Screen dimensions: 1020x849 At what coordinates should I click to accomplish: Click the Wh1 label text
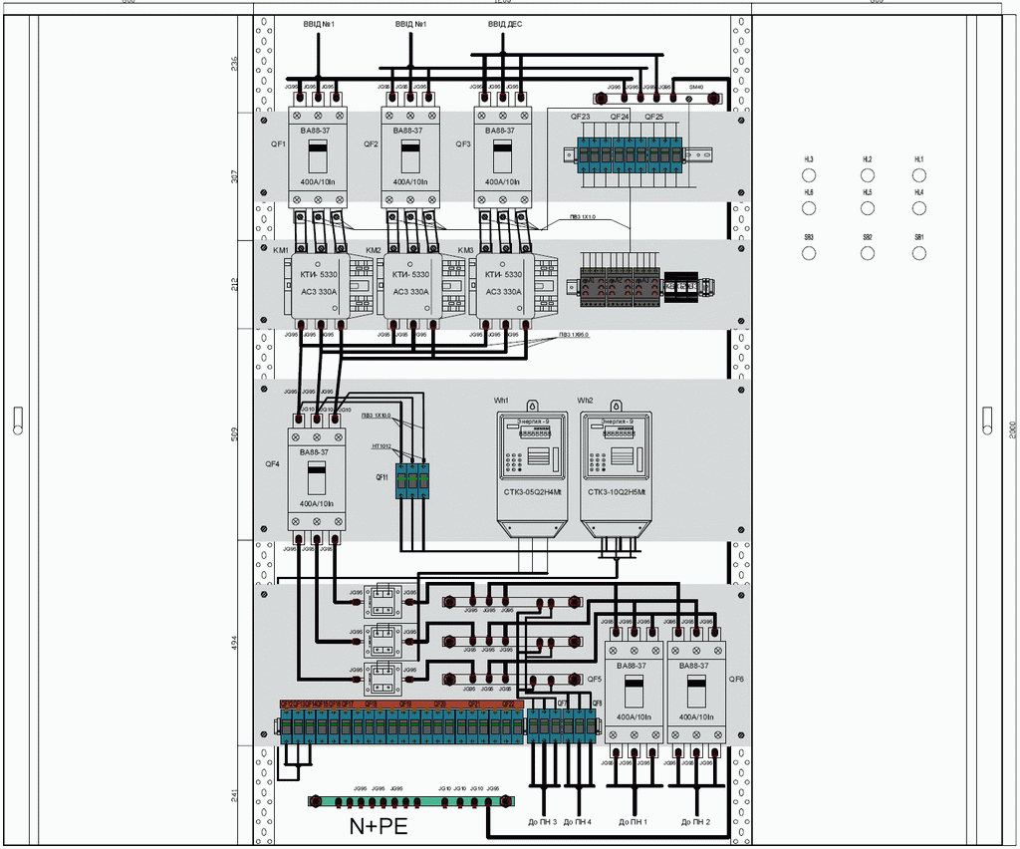pos(501,401)
